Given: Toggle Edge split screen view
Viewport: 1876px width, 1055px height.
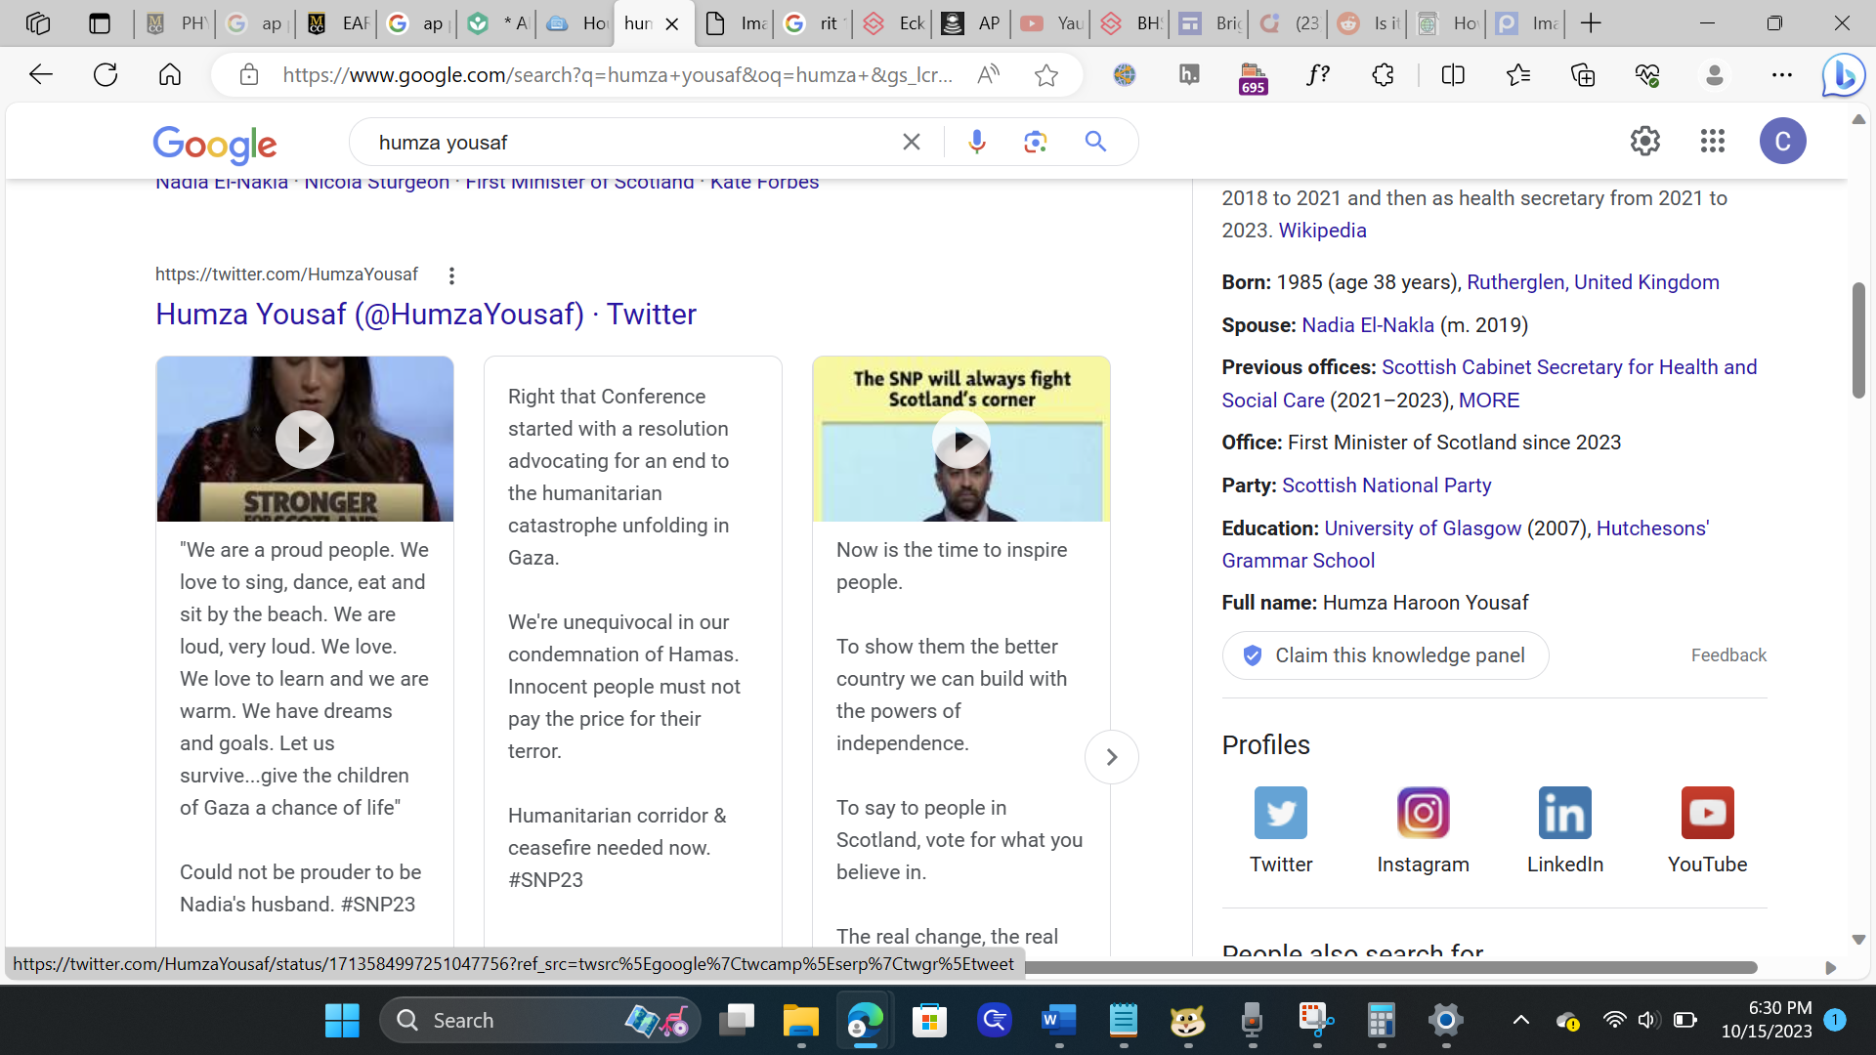Looking at the screenshot, I should (x=1453, y=75).
